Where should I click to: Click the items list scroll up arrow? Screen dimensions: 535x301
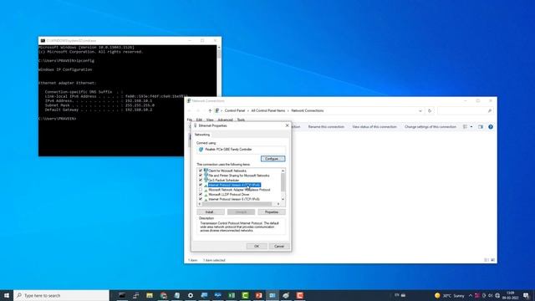pos(283,171)
